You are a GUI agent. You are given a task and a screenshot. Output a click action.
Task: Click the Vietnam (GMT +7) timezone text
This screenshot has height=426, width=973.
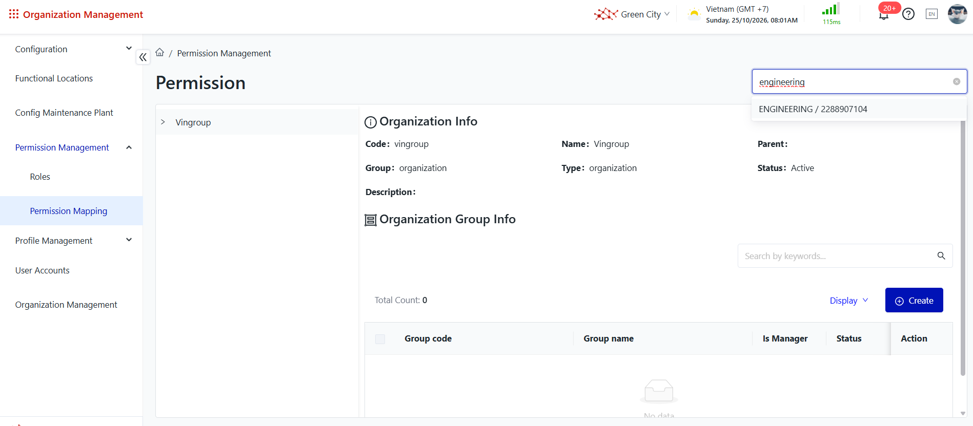pos(737,9)
